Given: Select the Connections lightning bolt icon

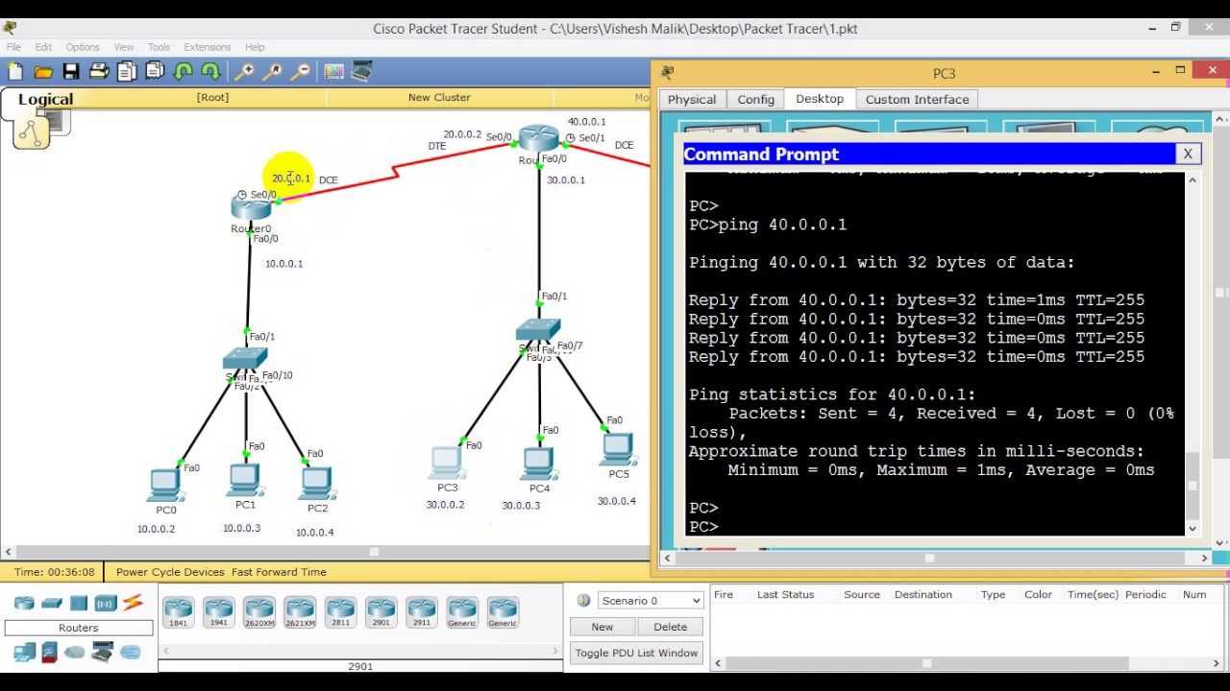Looking at the screenshot, I should [x=133, y=603].
